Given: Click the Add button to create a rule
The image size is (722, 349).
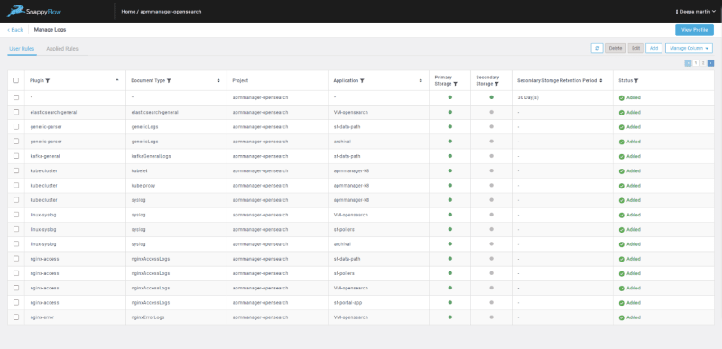Looking at the screenshot, I should point(653,49).
